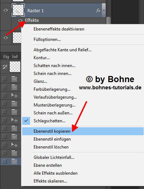This screenshot has width=144, height=189.
Task: Switch to the Inf info tab
Action: (x=15, y=57)
